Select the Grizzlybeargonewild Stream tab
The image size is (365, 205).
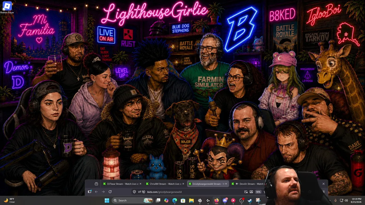click(208, 184)
